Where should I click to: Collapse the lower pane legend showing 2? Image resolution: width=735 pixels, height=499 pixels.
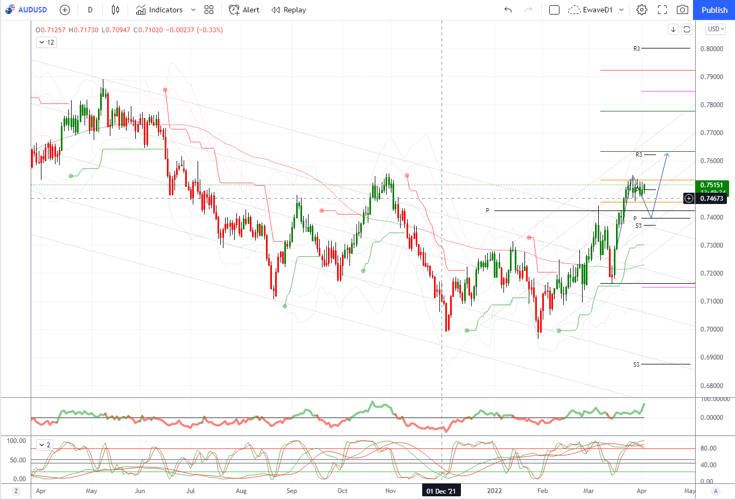(45, 445)
